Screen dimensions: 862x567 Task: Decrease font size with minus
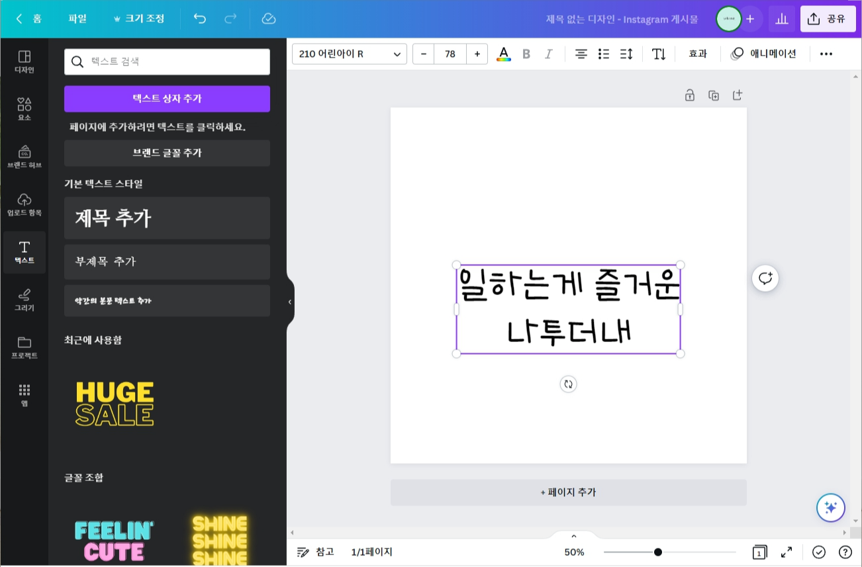tap(424, 54)
